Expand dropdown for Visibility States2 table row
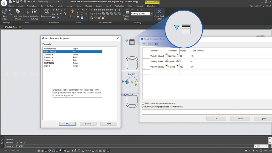Screen dimensions: 272x153 (x=166, y=66)
